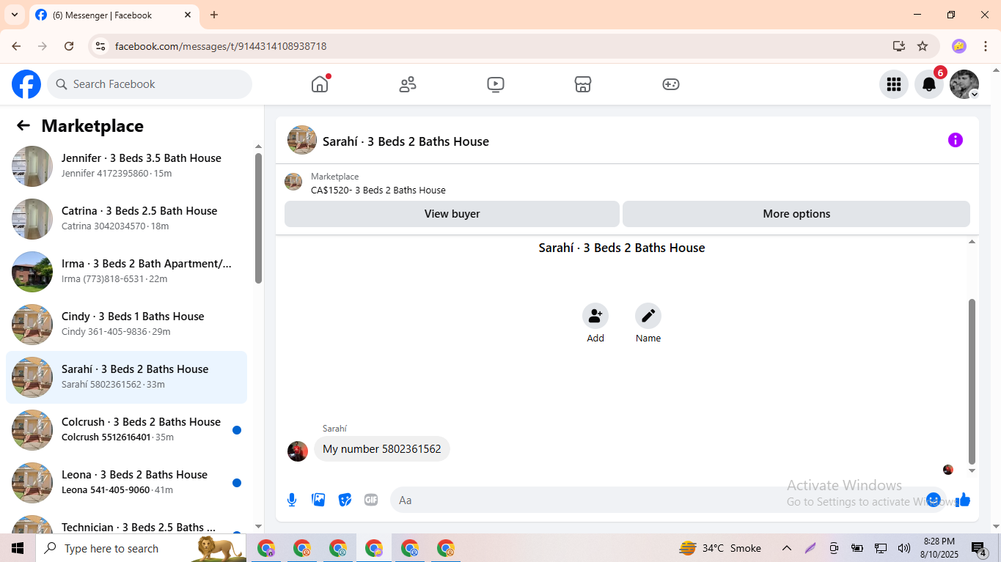Open the Leona 3 Beds 2 Baths chat

pyautogui.click(x=126, y=483)
